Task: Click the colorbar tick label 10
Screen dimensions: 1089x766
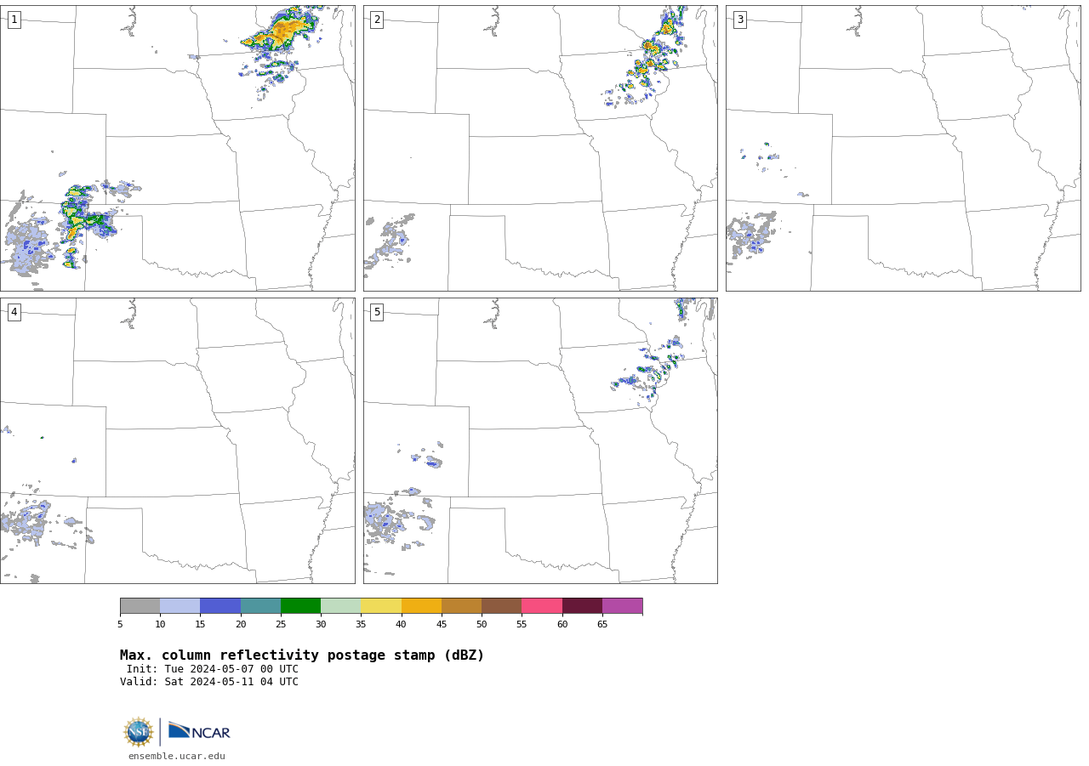Action: point(160,625)
